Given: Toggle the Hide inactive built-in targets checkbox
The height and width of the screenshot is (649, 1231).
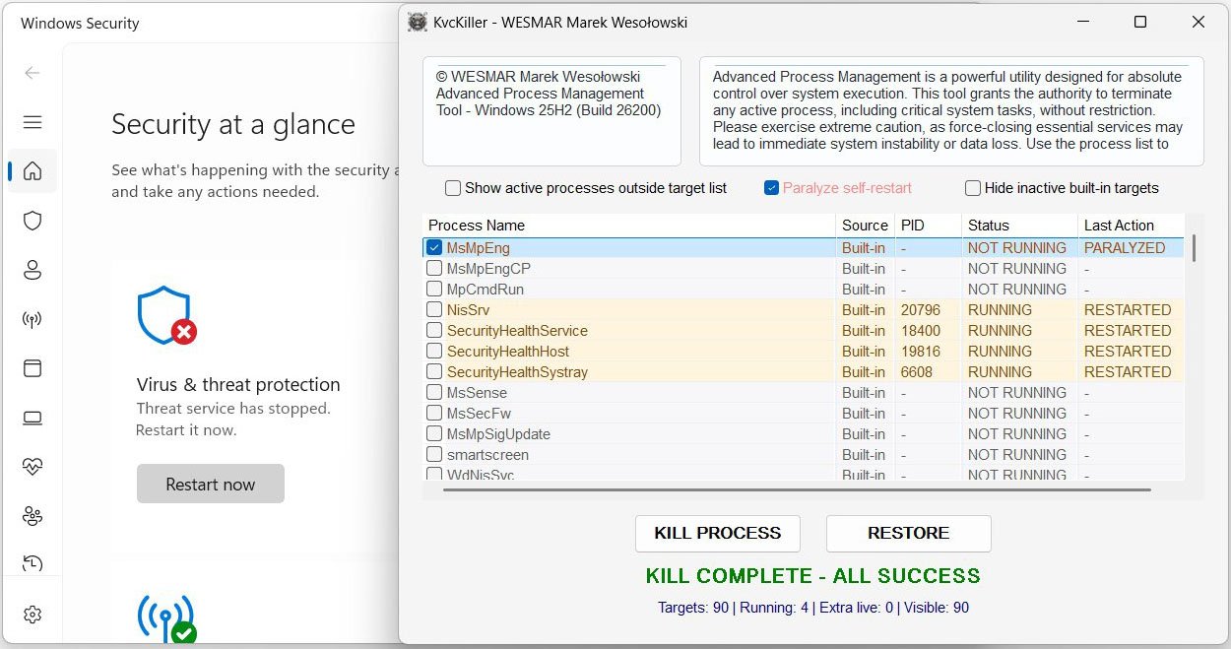Looking at the screenshot, I should point(973,188).
